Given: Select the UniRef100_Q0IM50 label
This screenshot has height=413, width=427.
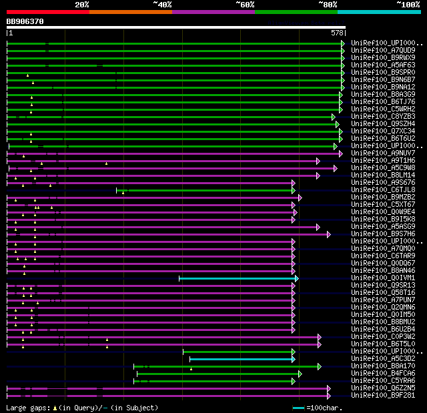Looking at the screenshot, I should (x=383, y=315).
